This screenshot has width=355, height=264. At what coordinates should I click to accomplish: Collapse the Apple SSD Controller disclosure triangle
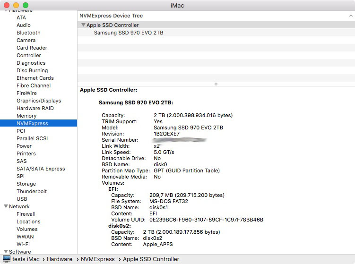[x=83, y=25]
